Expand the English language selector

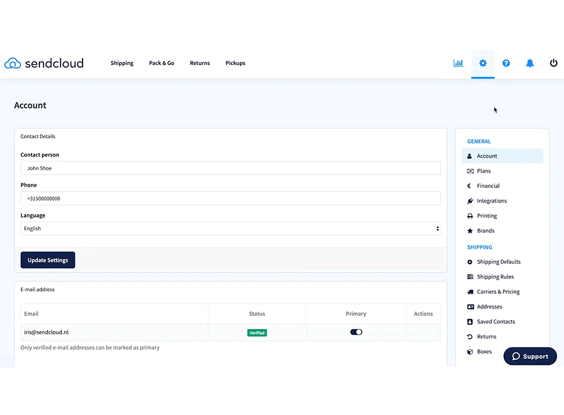(x=231, y=228)
